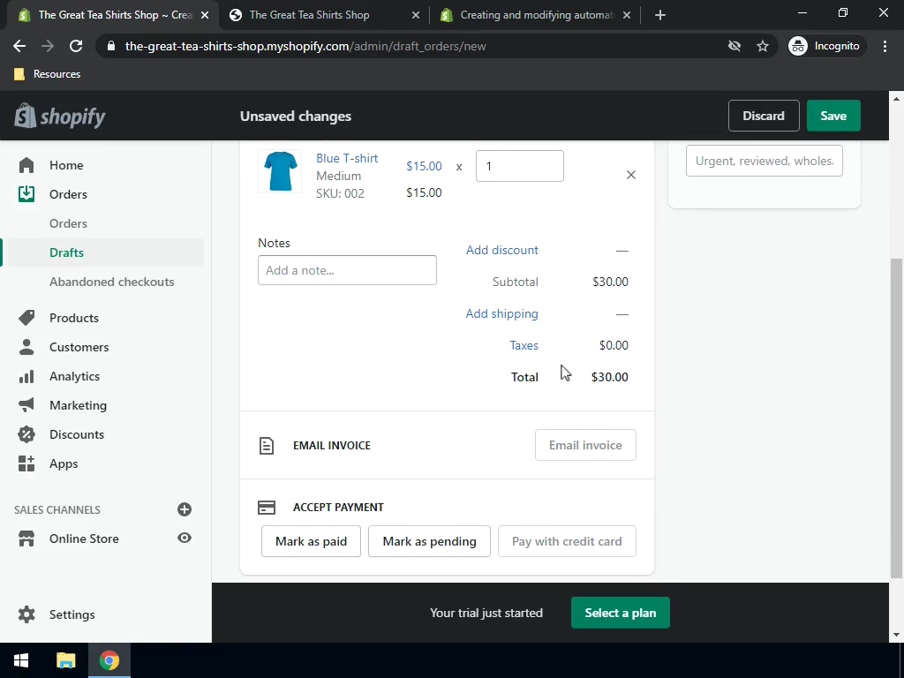Screen dimensions: 904x678
Task: Click Add shipping link
Action: pos(501,313)
